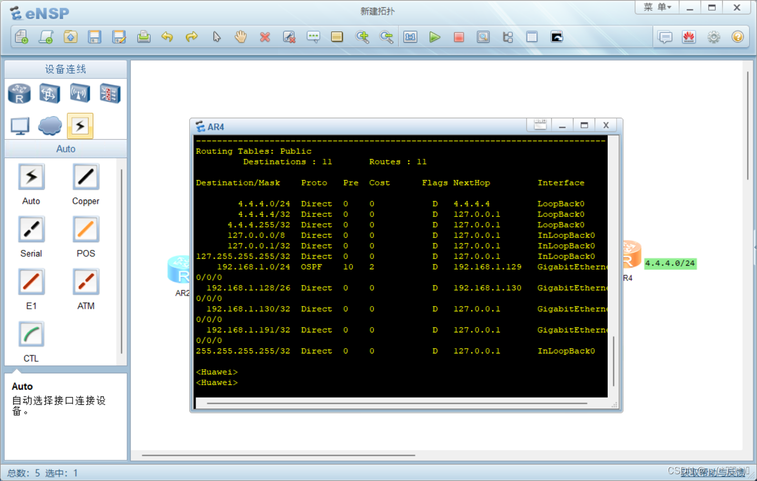This screenshot has width=757, height=481.
Task: Click the Zoom Out magnifier icon
Action: (x=386, y=37)
